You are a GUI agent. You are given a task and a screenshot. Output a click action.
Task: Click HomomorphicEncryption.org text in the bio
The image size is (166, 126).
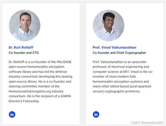(x=30, y=91)
